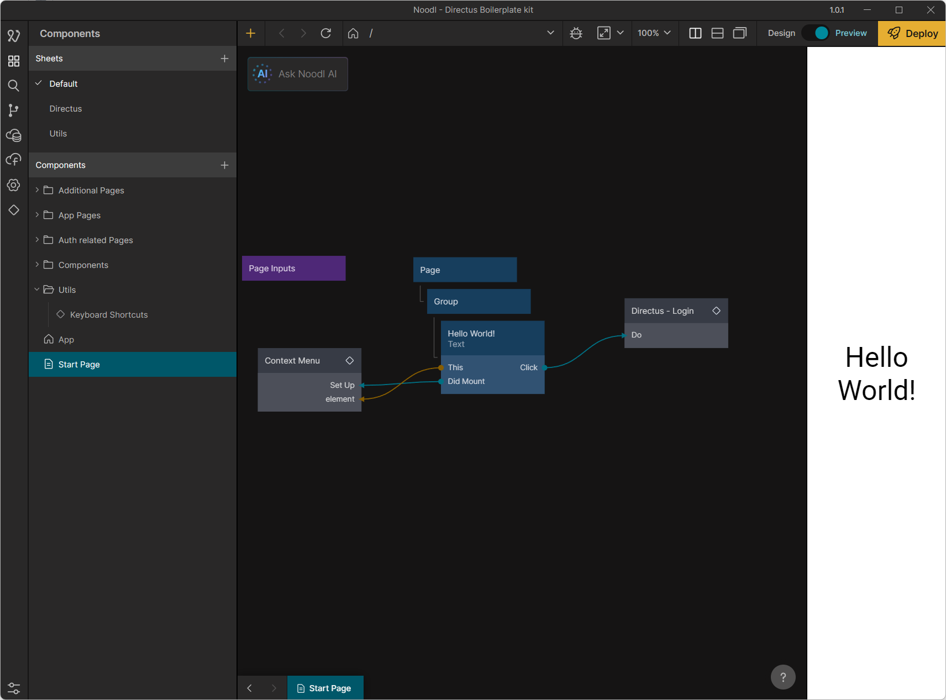Expand the Additional Pages folder
This screenshot has height=700, width=946.
coord(37,190)
